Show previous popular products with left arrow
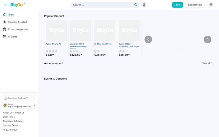The image size is (219, 137). tap(148, 39)
